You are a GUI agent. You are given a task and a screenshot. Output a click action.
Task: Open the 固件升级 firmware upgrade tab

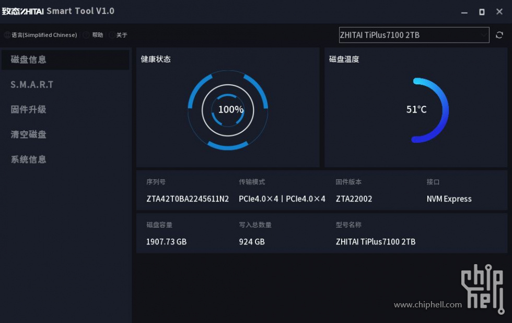pos(28,109)
